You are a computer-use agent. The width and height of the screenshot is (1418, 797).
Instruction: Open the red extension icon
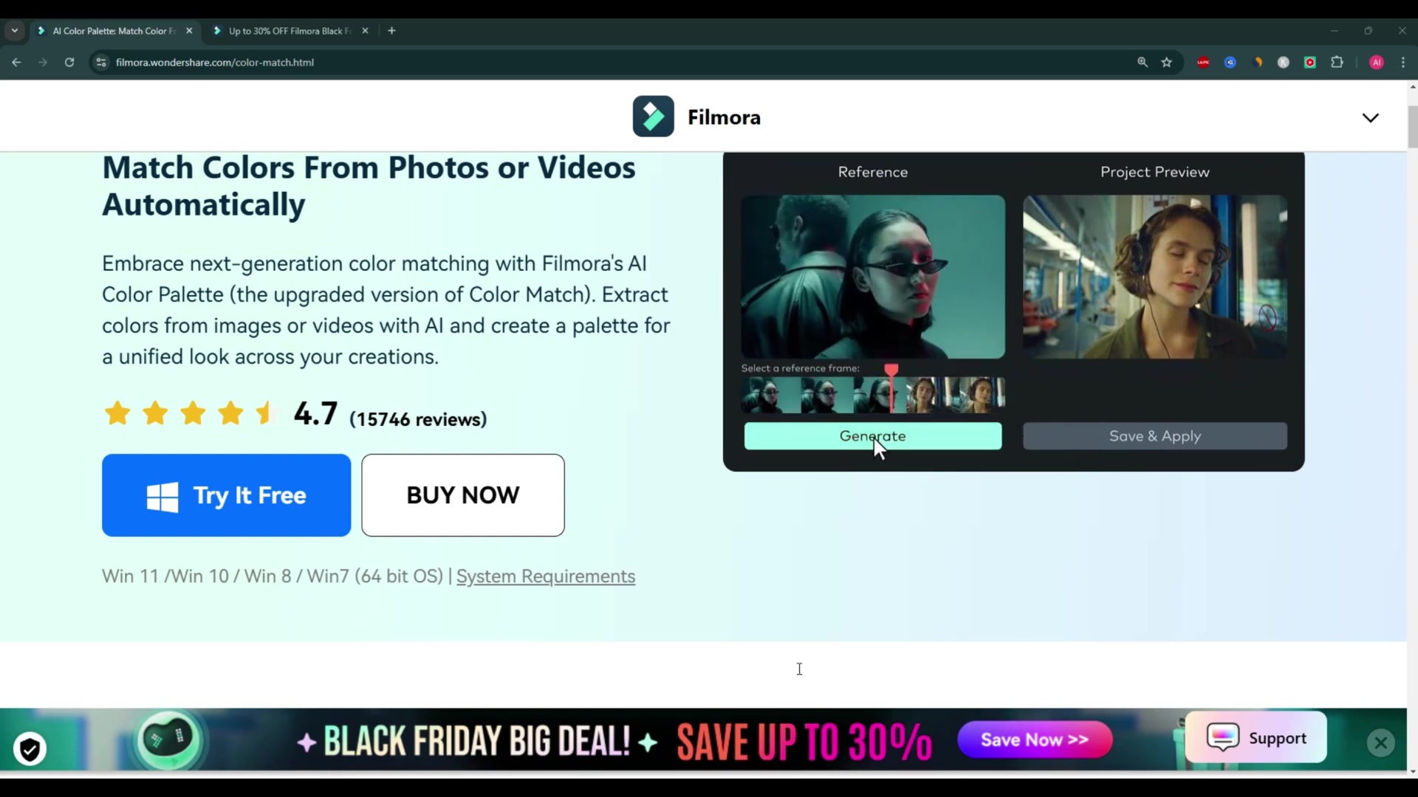[x=1203, y=63]
